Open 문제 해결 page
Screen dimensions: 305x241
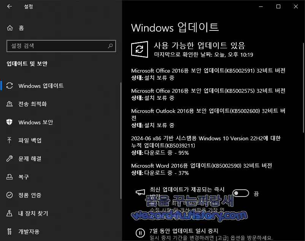point(30,159)
